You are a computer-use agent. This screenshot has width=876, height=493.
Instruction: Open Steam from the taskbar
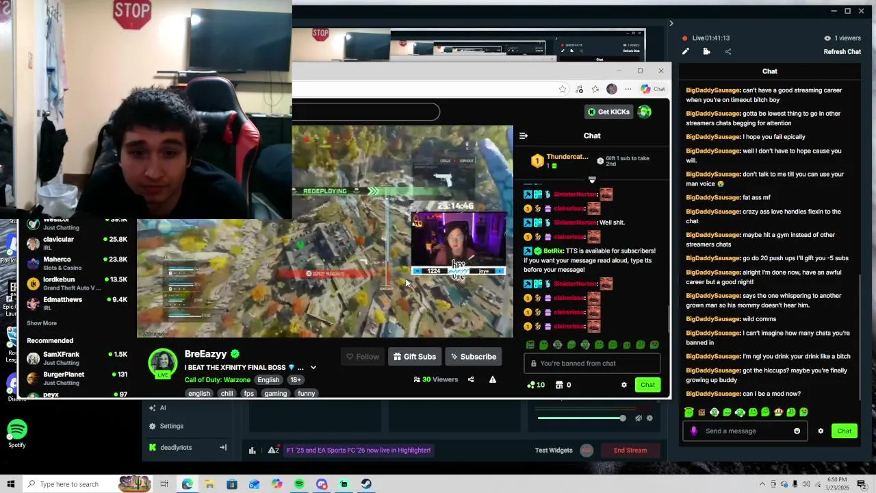click(366, 484)
